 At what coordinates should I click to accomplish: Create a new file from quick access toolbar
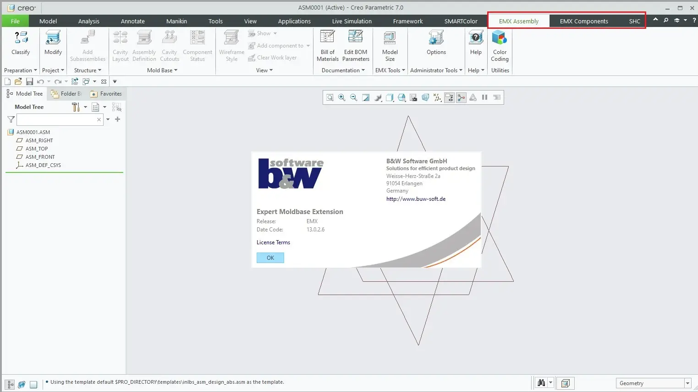tap(7, 81)
